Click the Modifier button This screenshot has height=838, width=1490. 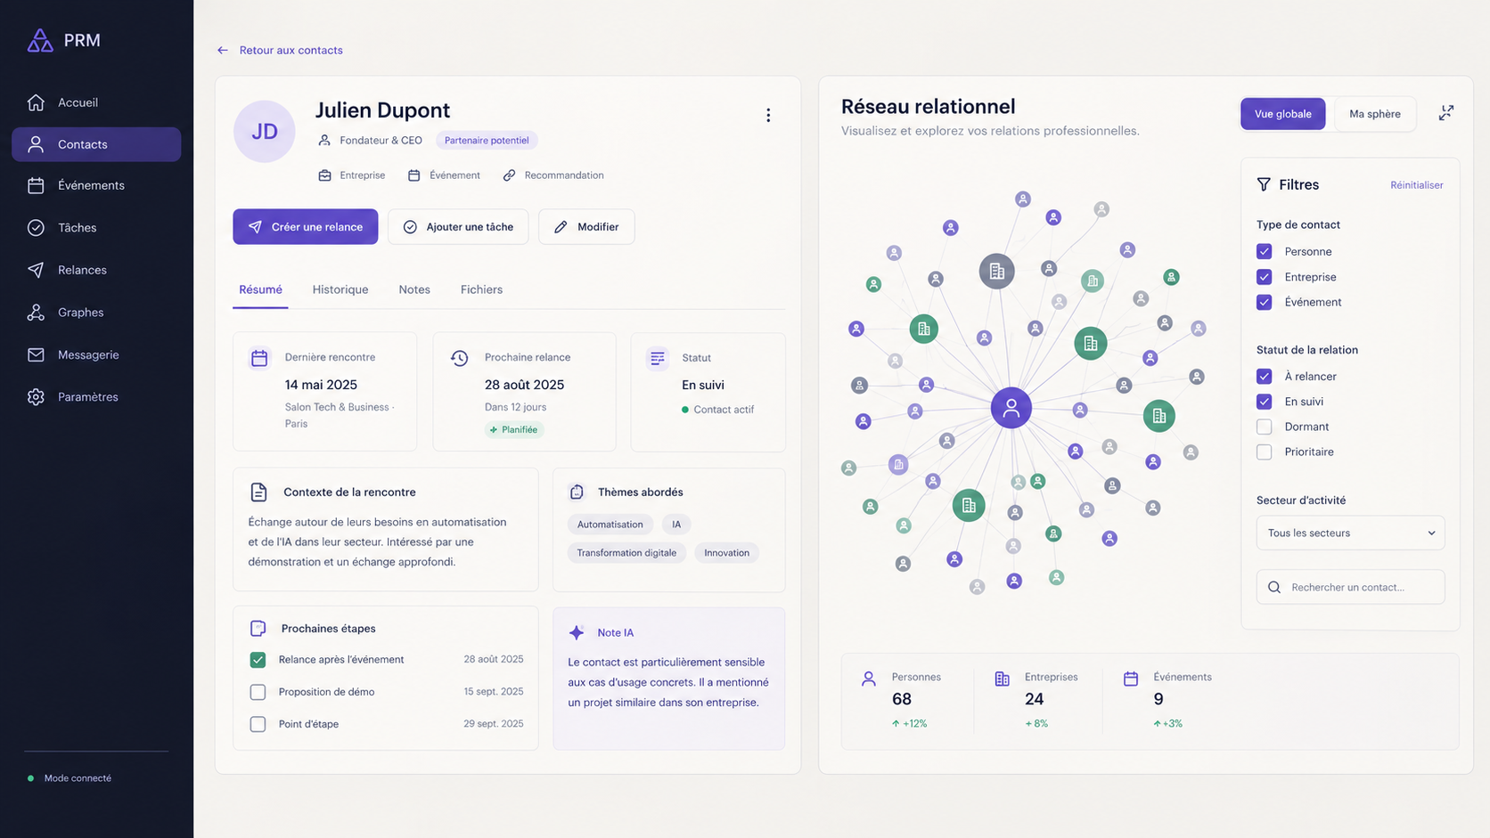(x=586, y=227)
